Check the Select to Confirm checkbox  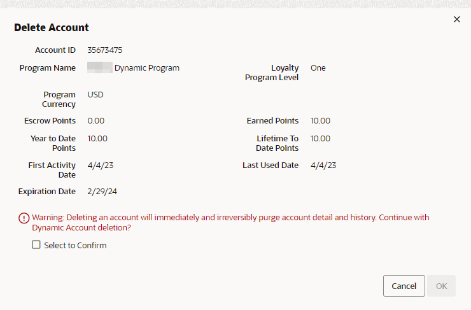click(36, 245)
